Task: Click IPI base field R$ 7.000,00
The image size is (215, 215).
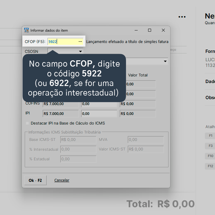Action: coord(61,114)
